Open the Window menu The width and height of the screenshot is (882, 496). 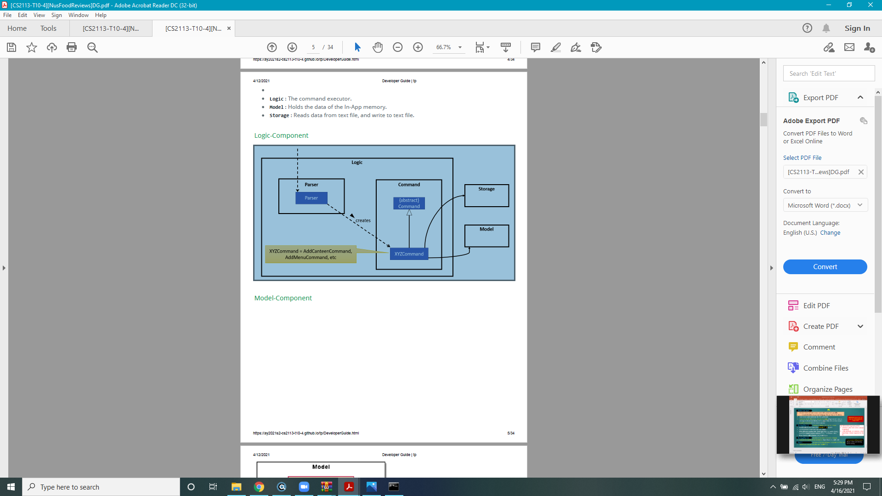coord(78,15)
